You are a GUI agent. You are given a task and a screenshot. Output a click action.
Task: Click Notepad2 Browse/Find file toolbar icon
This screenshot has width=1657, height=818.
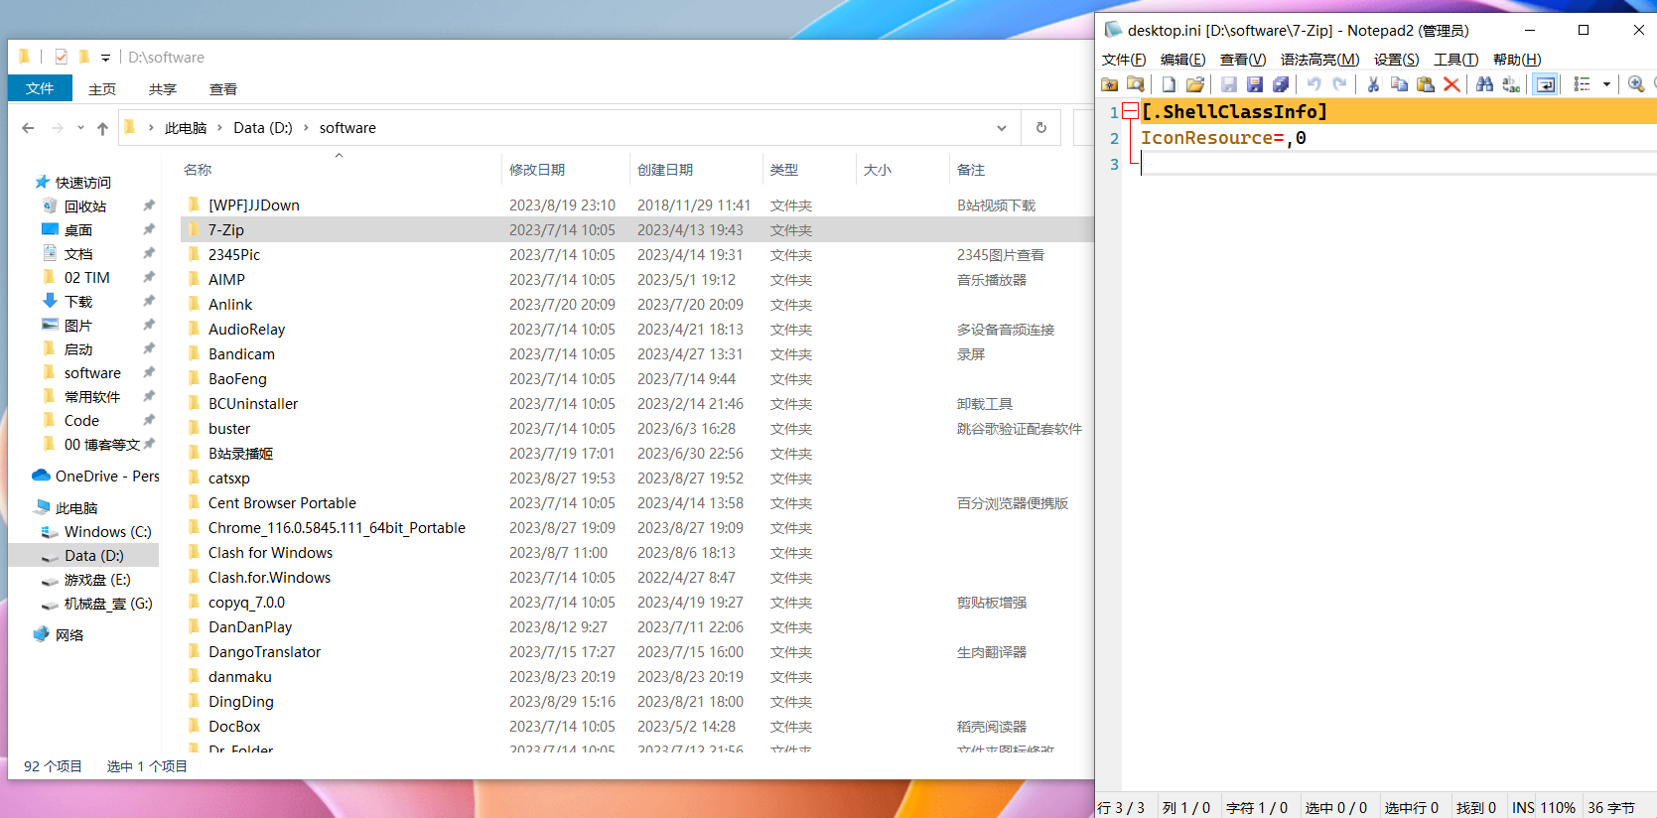(1136, 85)
